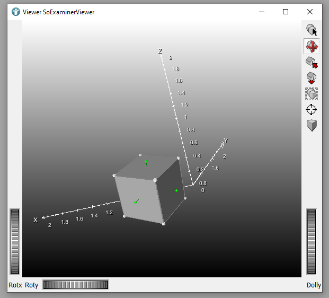Click the Dolly vertical thumbwheel
The width and height of the screenshot is (329, 298).
tap(312, 242)
